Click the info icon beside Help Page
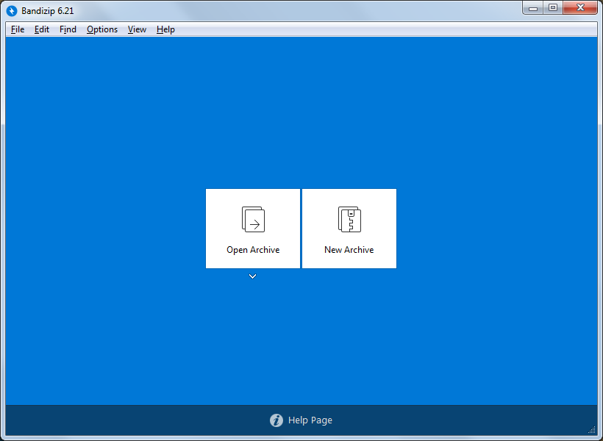603x441 pixels. 276,420
